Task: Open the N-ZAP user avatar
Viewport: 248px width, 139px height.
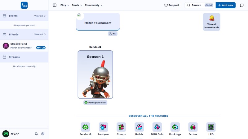Action: 6,134
